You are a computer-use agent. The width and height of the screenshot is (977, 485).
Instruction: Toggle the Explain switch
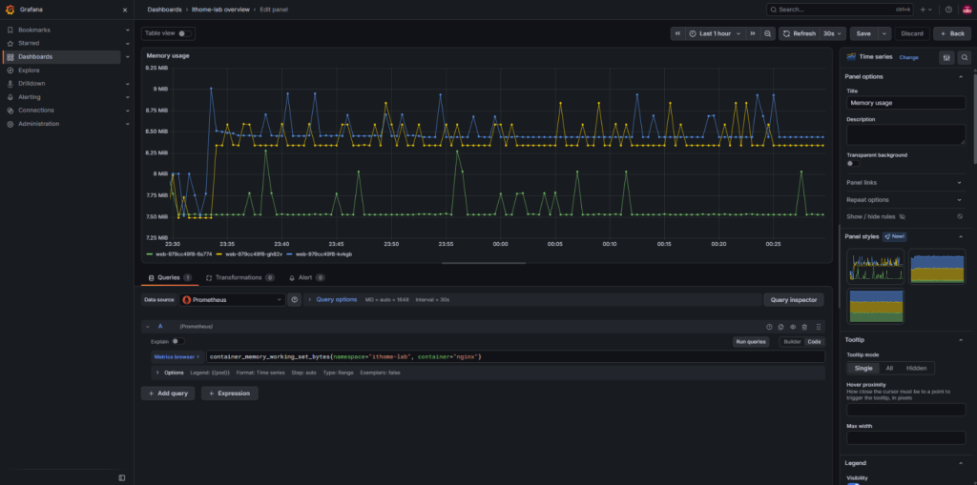coord(178,341)
